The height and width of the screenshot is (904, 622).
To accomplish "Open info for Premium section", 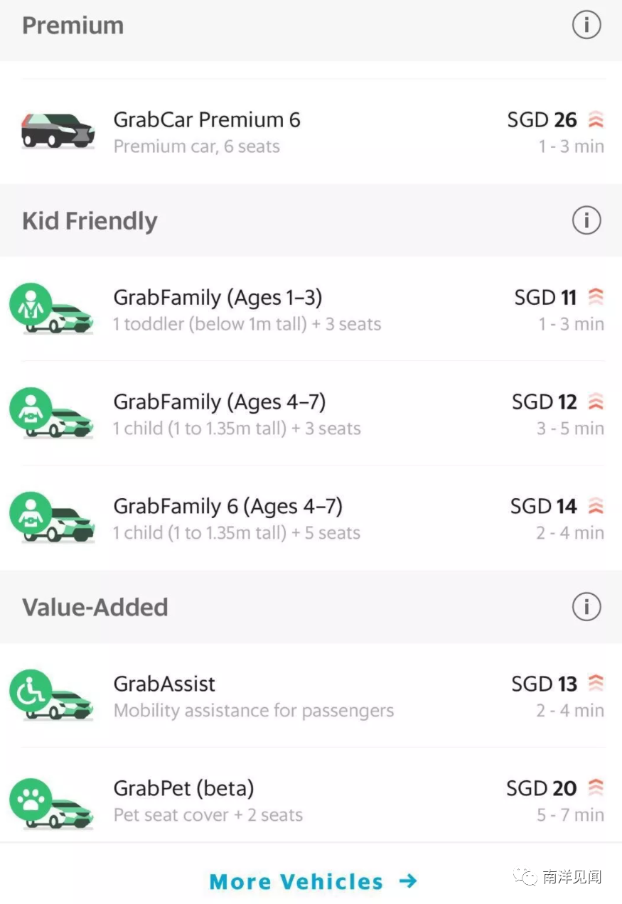I will [586, 26].
